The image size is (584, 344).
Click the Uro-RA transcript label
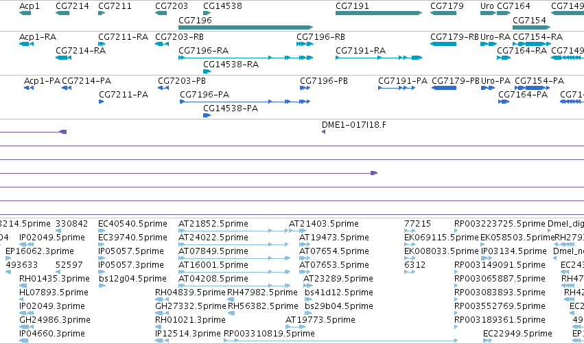tap(495, 37)
